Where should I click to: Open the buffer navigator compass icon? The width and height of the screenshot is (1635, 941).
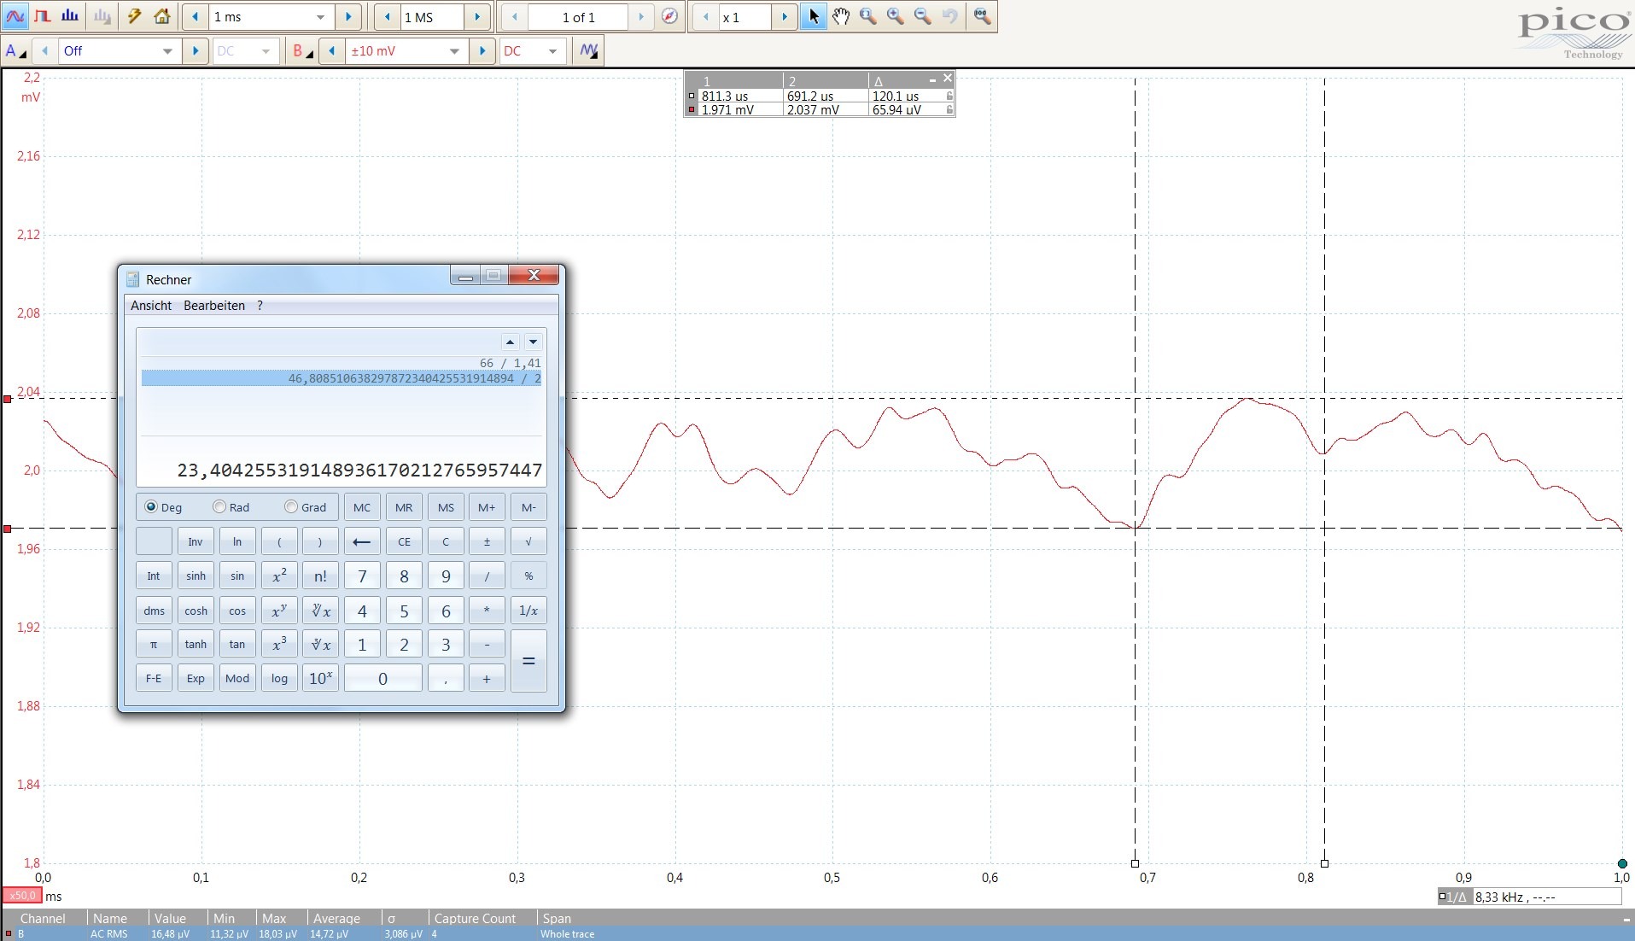669,17
